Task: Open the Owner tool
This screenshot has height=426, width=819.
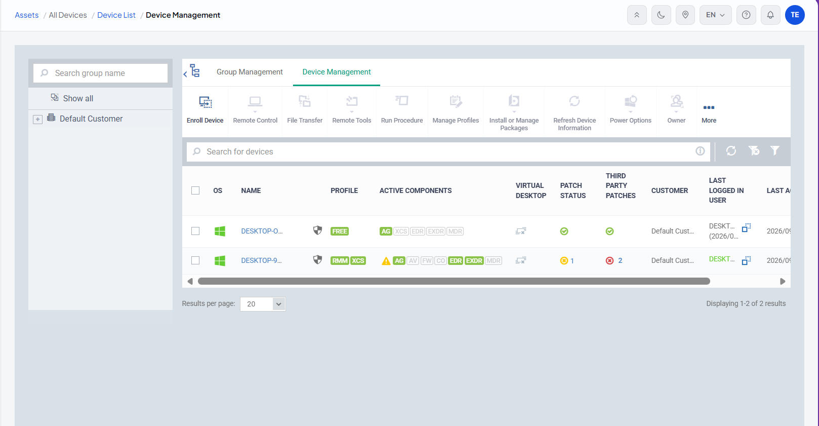Action: 676,110
